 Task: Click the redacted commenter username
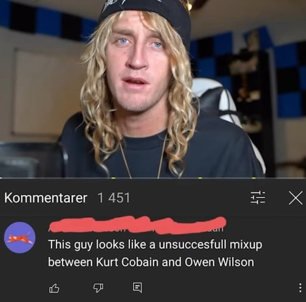point(137,225)
